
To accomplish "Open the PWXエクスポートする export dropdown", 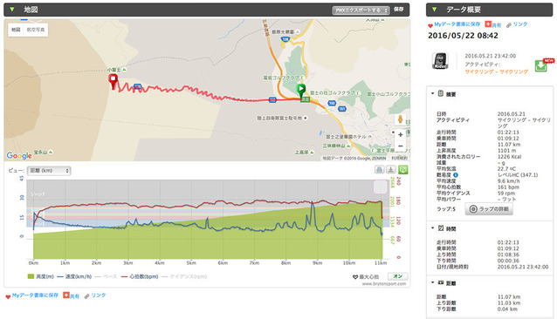I will coord(361,10).
